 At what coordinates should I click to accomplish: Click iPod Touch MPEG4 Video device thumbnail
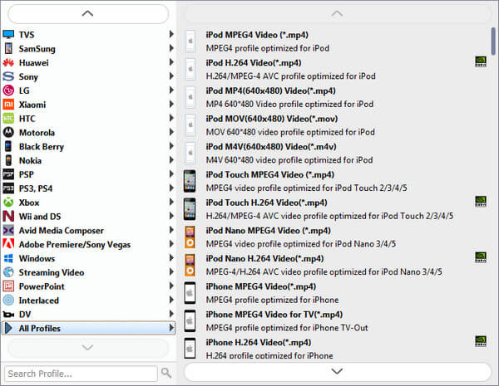(x=190, y=181)
